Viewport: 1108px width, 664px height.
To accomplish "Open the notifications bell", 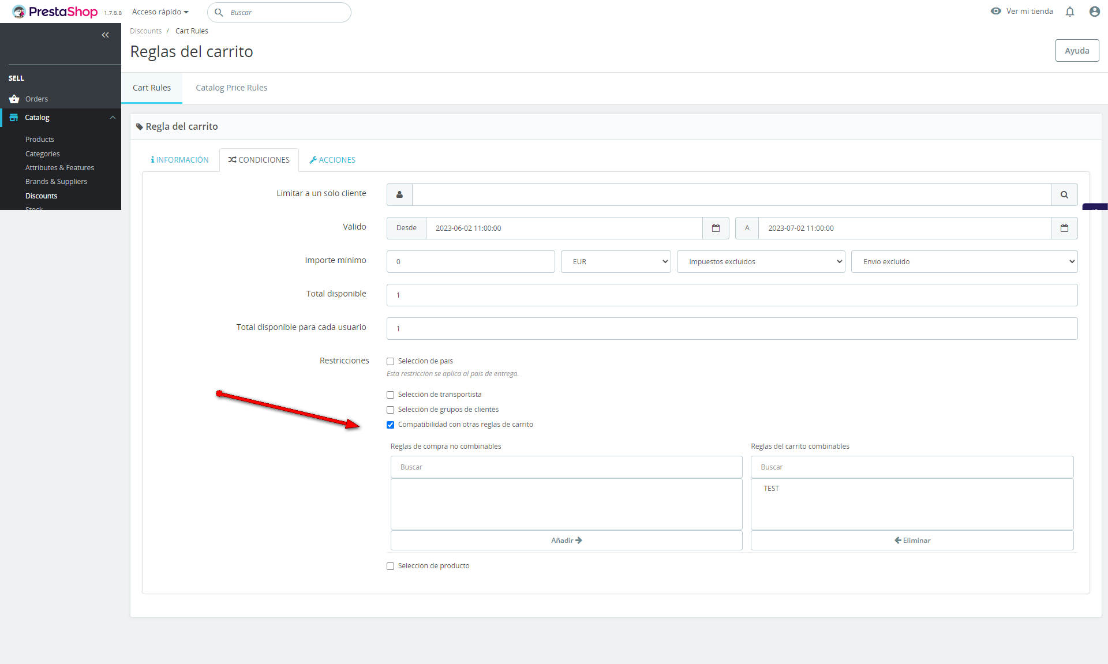I will tap(1070, 12).
